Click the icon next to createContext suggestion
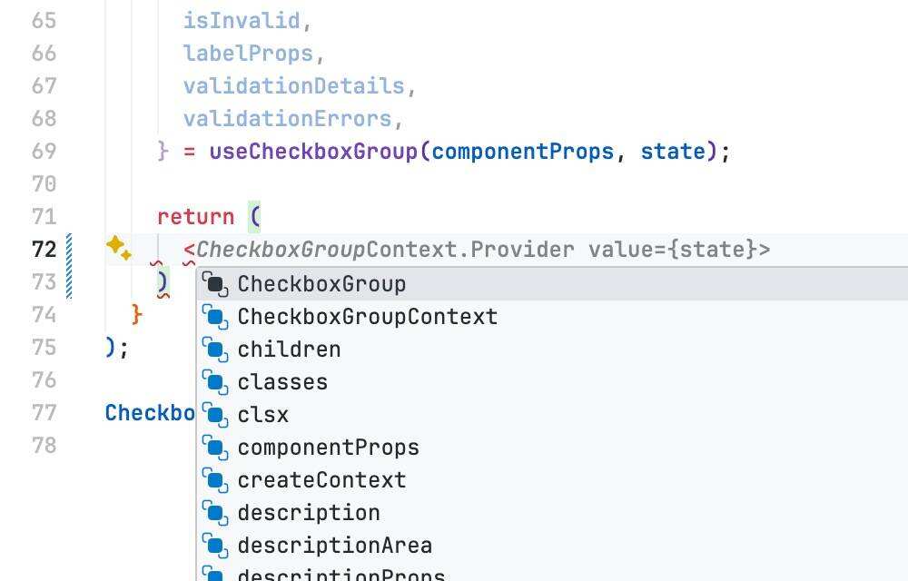 point(215,480)
